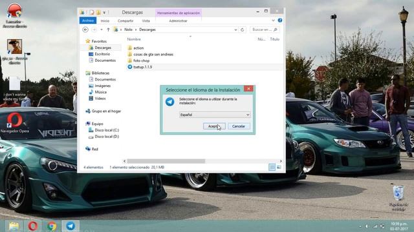Select Favoritos in the navigation pane
Viewport: 414px width, 232px height.
coord(99,41)
